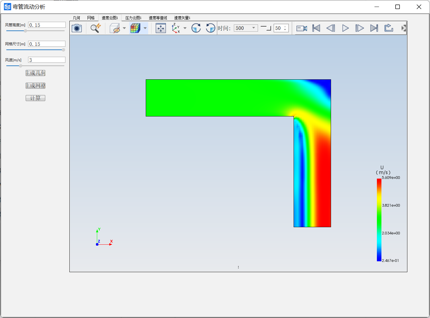
Task: Open the 时间 time step combo box
Action: [246, 28]
